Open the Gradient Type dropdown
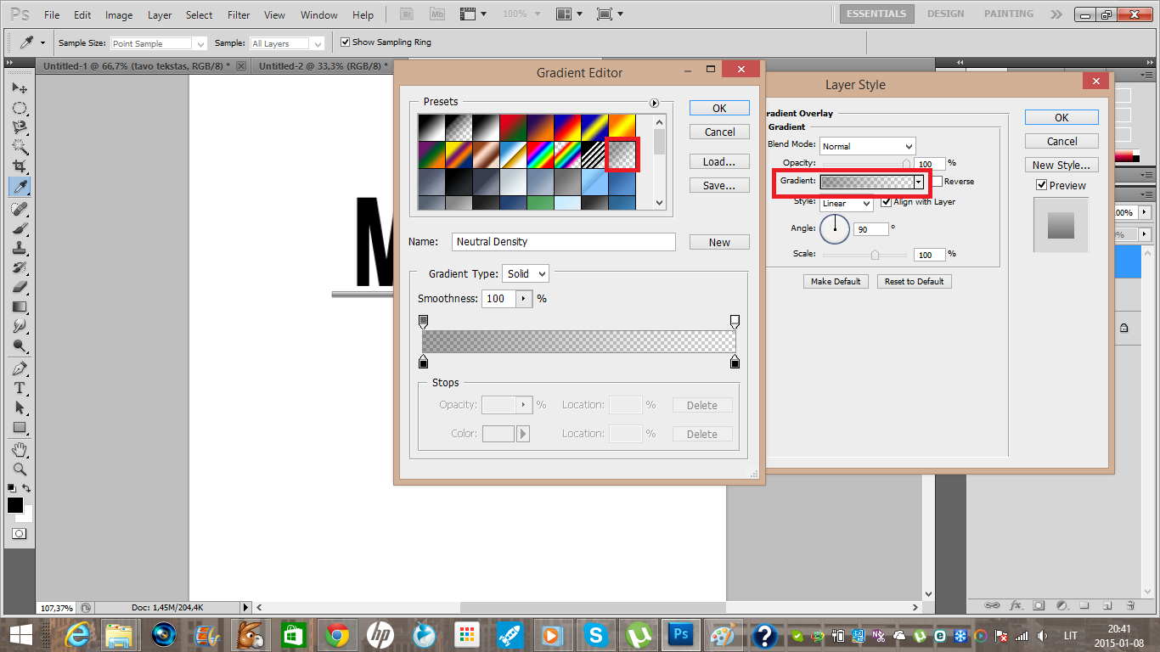 526,273
